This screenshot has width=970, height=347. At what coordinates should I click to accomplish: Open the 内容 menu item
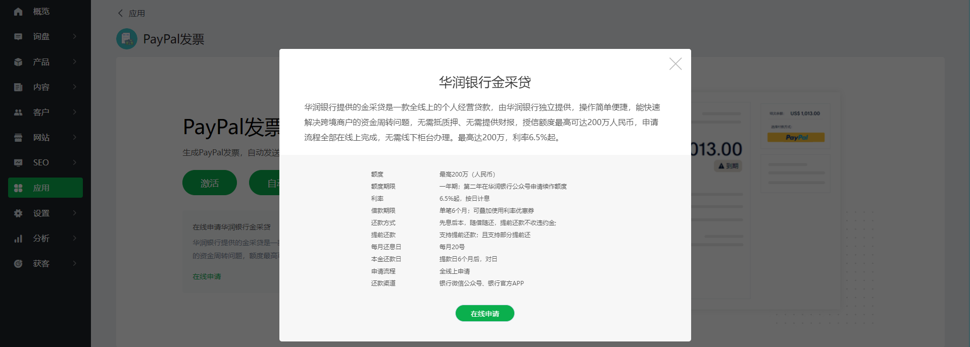pyautogui.click(x=45, y=87)
